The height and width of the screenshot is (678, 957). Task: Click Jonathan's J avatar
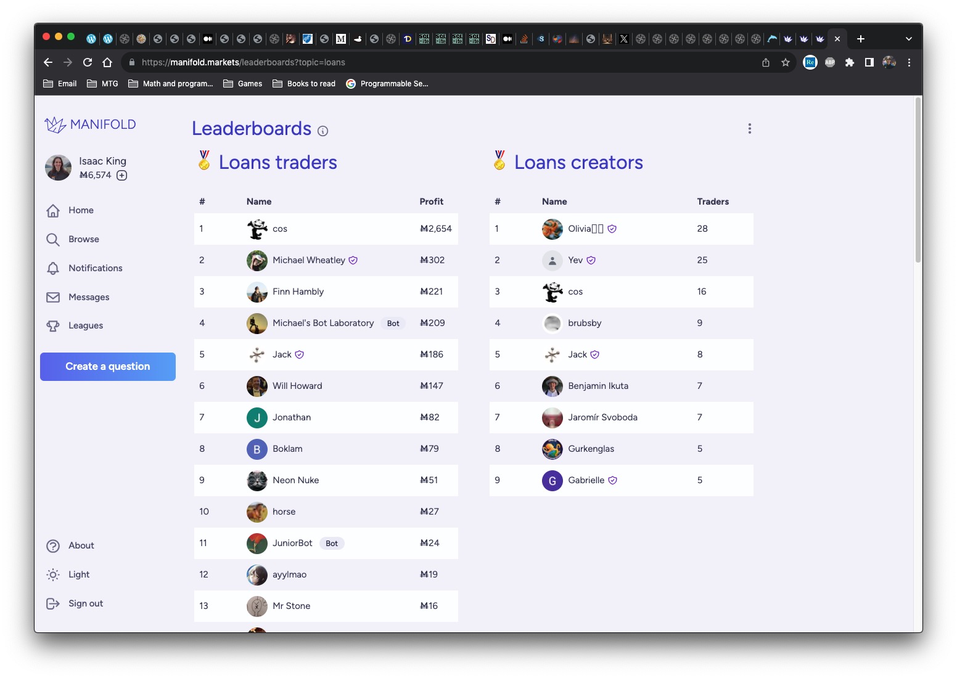coord(257,417)
